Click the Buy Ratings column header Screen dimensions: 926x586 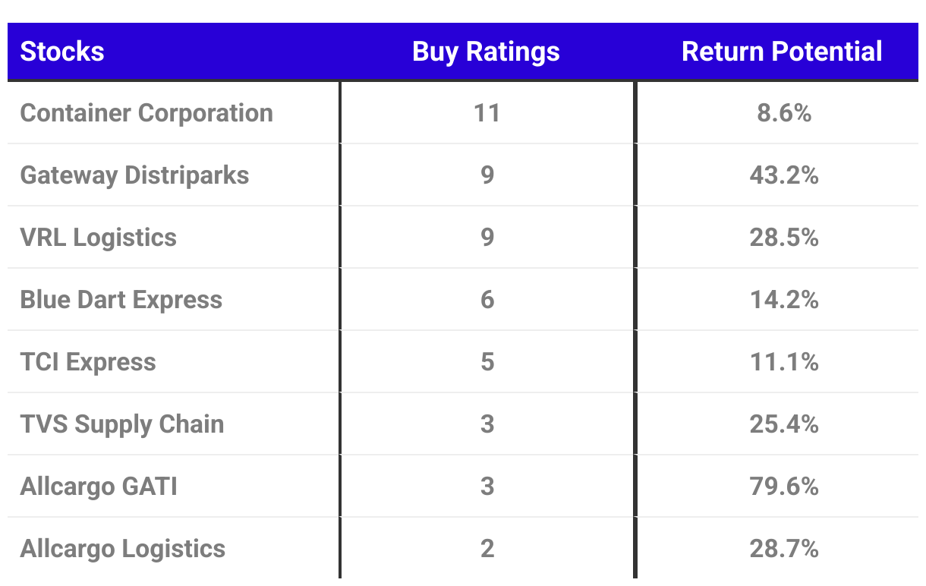click(x=486, y=52)
